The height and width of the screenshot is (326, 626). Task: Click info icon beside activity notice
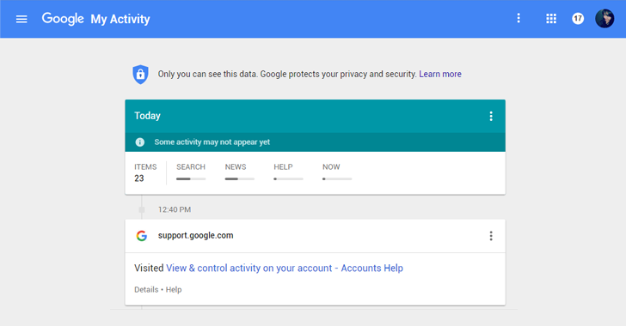[x=139, y=142]
